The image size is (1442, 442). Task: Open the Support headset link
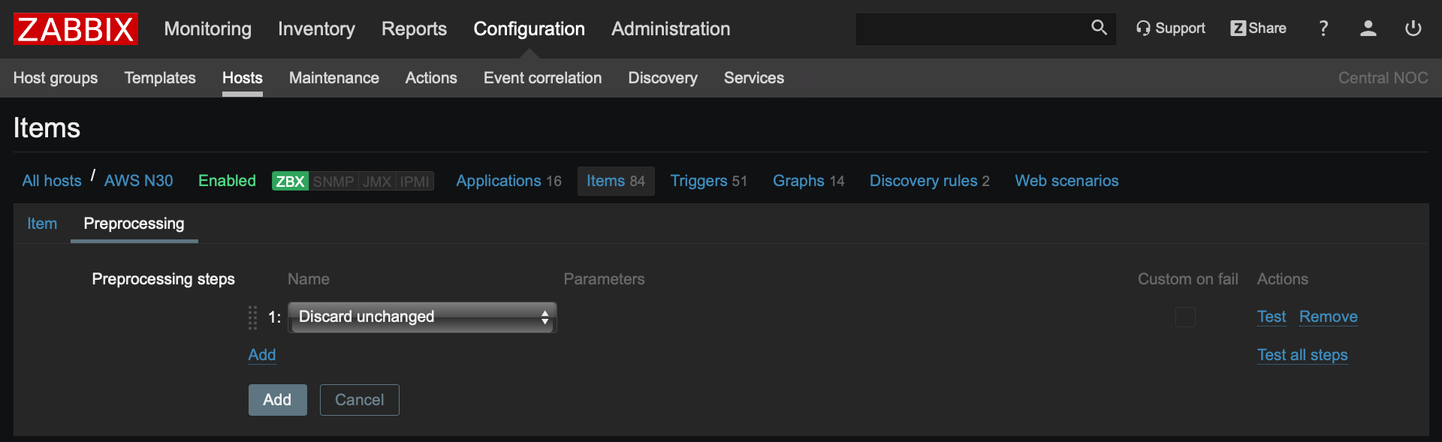click(x=1170, y=29)
